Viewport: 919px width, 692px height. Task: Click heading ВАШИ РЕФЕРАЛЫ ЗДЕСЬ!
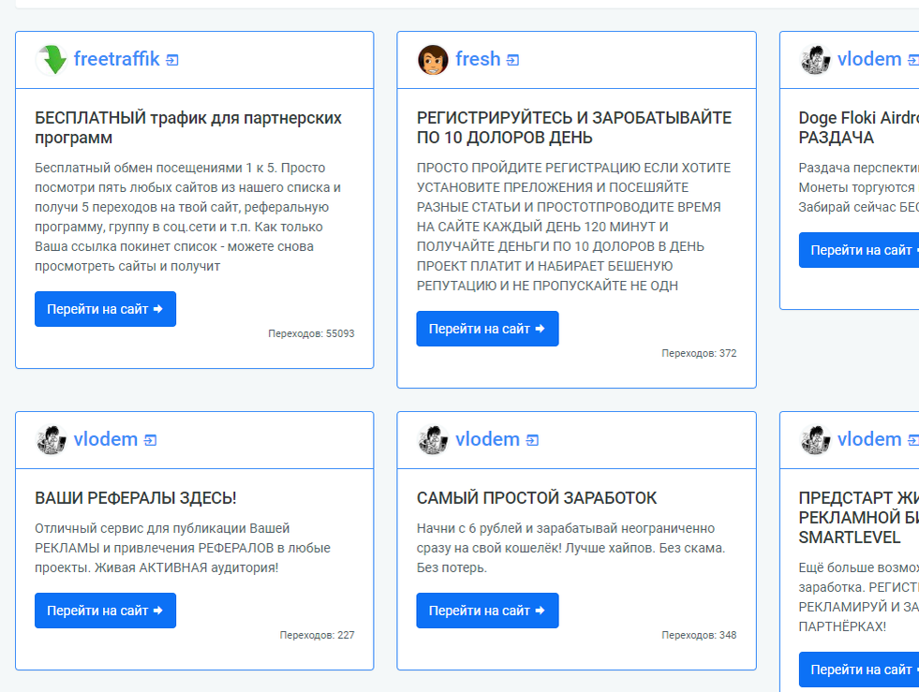pyautogui.click(x=136, y=498)
